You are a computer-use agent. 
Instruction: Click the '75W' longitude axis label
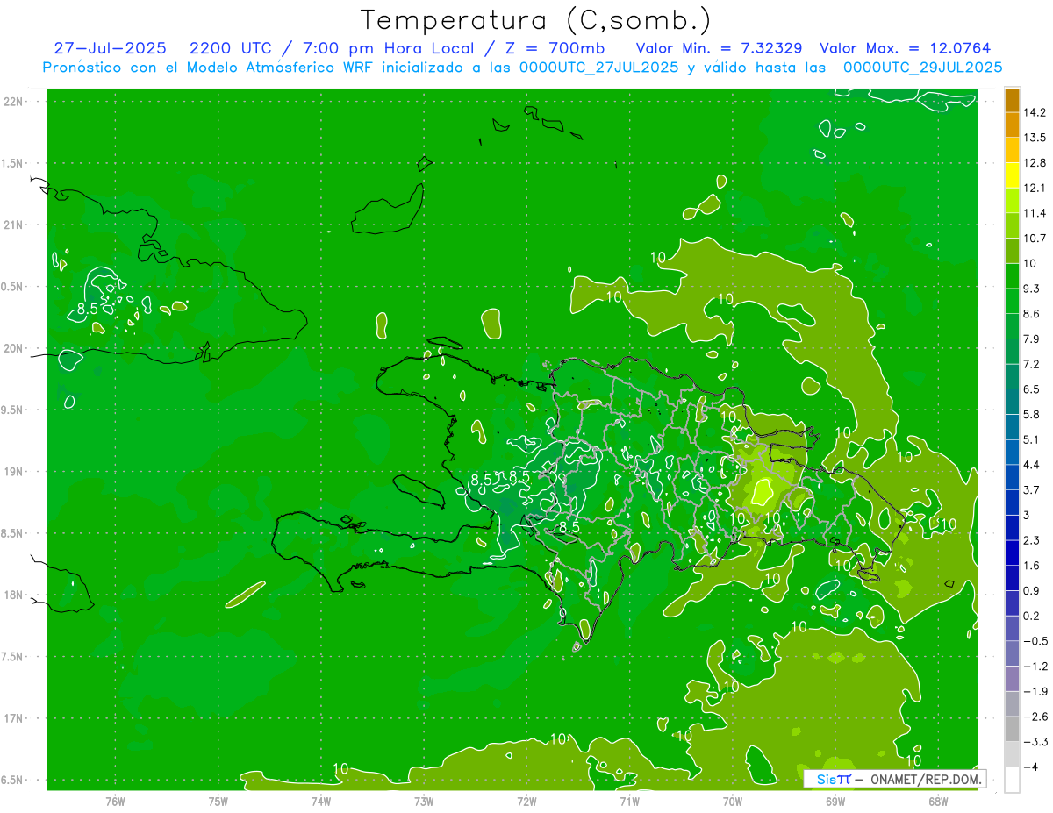218,802
